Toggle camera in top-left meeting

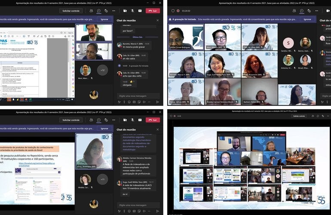(x=125, y=11)
